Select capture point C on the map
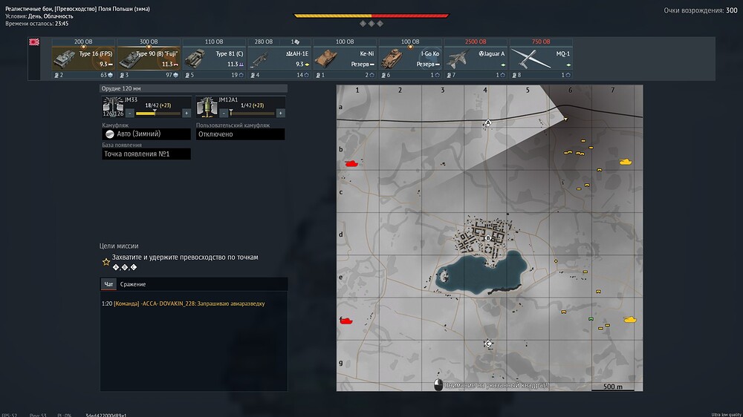Screen dimensions: 743x417 [x=488, y=344]
